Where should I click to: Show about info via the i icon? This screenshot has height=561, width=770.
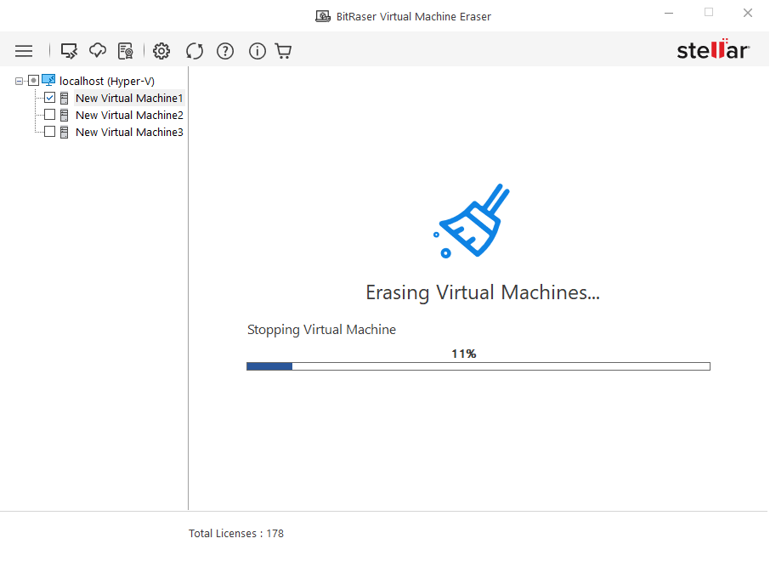258,51
